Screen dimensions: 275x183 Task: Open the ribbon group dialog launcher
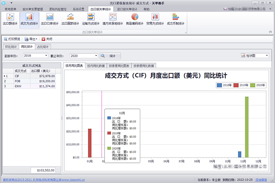coord(186,32)
